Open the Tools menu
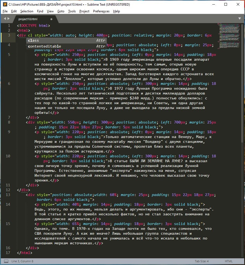Image resolution: width=245 pixels, height=265 pixels. (71, 11)
